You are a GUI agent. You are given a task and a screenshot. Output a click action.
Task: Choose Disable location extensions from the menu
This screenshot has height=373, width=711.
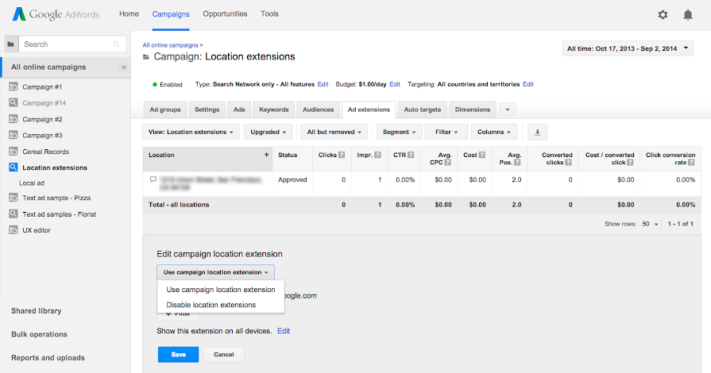[211, 305]
